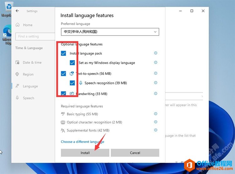Toggle the Speech recognition checkbox
This screenshot has width=235, height=174.
tap(72, 83)
